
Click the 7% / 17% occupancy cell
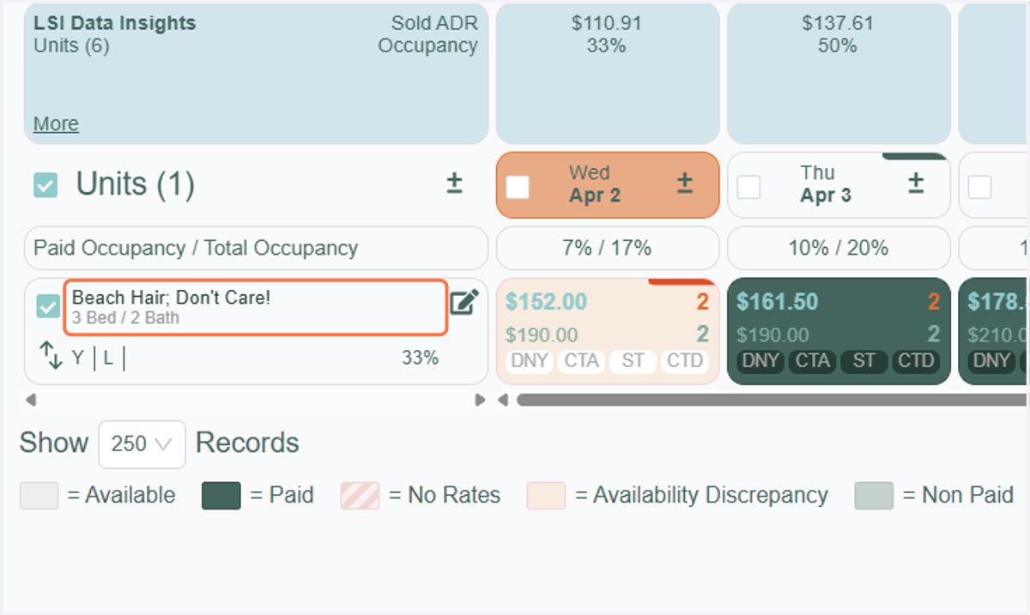608,248
